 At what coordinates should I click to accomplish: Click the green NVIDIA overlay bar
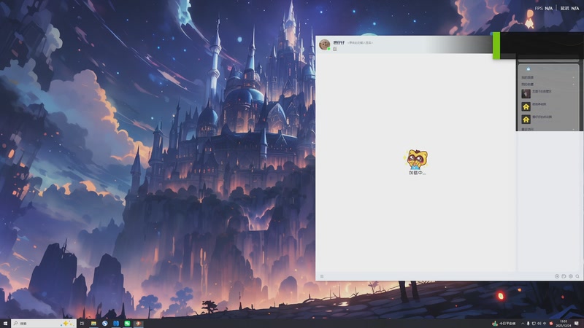pyautogui.click(x=496, y=45)
